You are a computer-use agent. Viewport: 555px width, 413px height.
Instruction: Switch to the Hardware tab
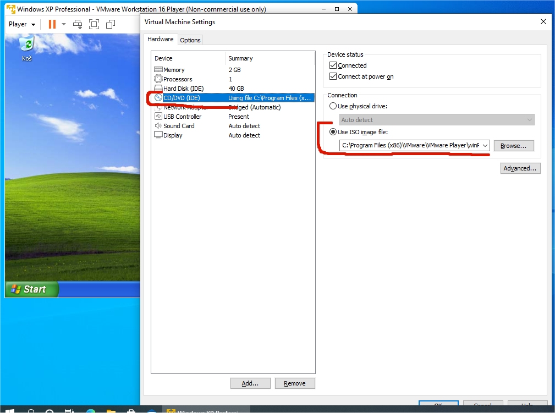coord(161,39)
